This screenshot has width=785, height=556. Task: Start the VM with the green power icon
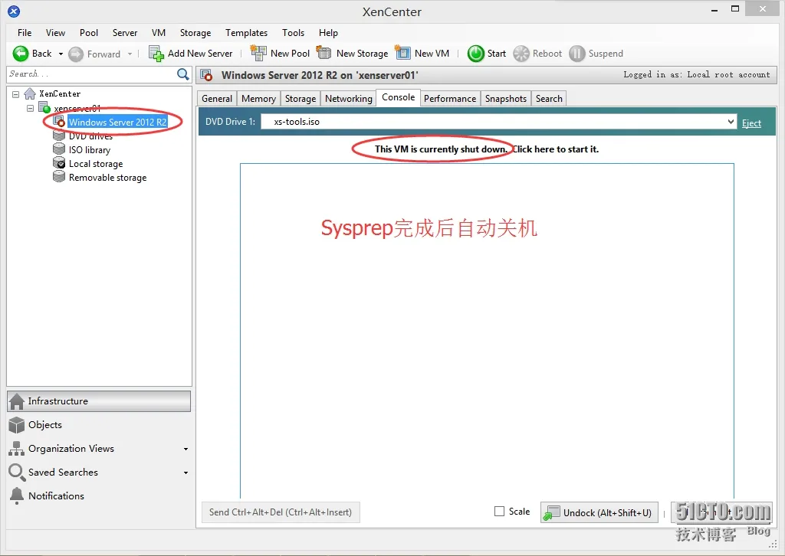[475, 54]
